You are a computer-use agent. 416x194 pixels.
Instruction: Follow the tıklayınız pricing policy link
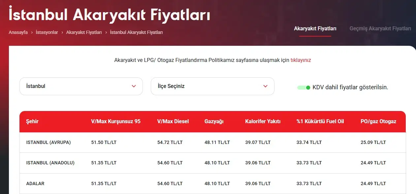tap(301, 60)
